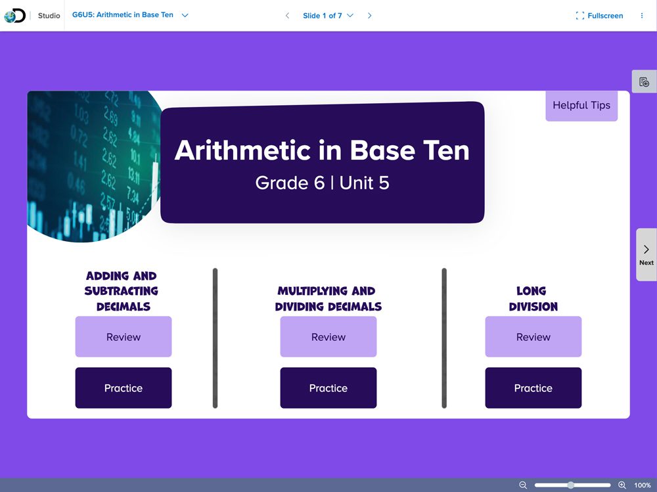Open the Studio link
657x492 pixels.
49,16
